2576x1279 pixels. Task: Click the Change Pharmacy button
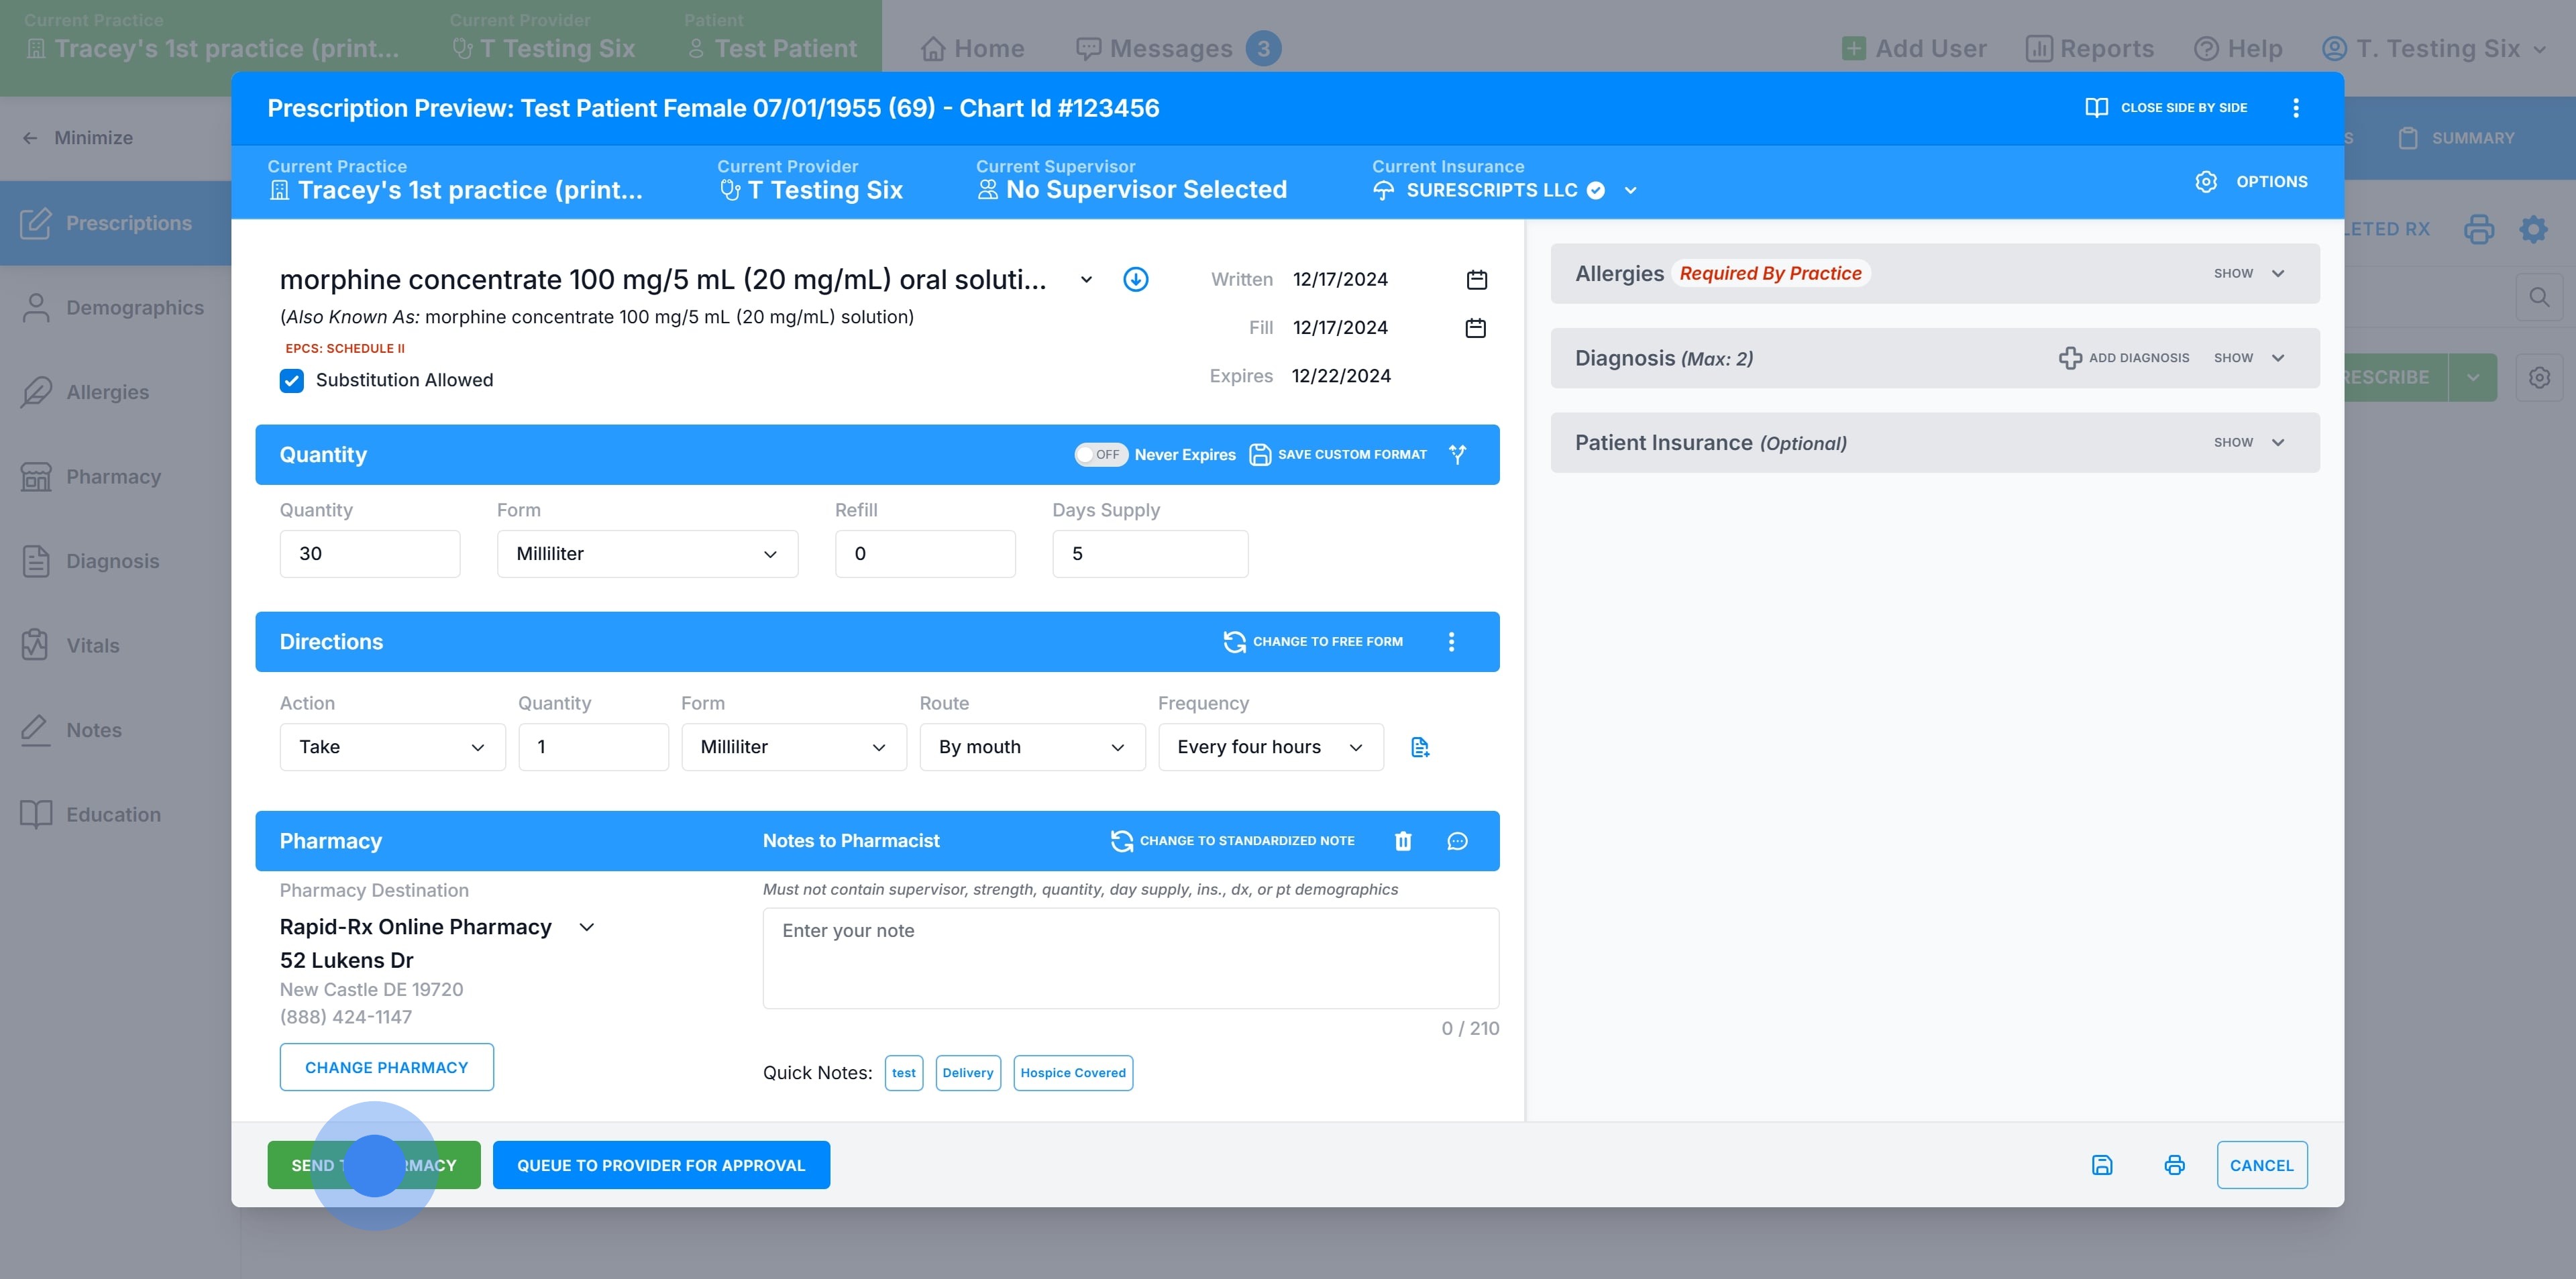pyautogui.click(x=386, y=1067)
